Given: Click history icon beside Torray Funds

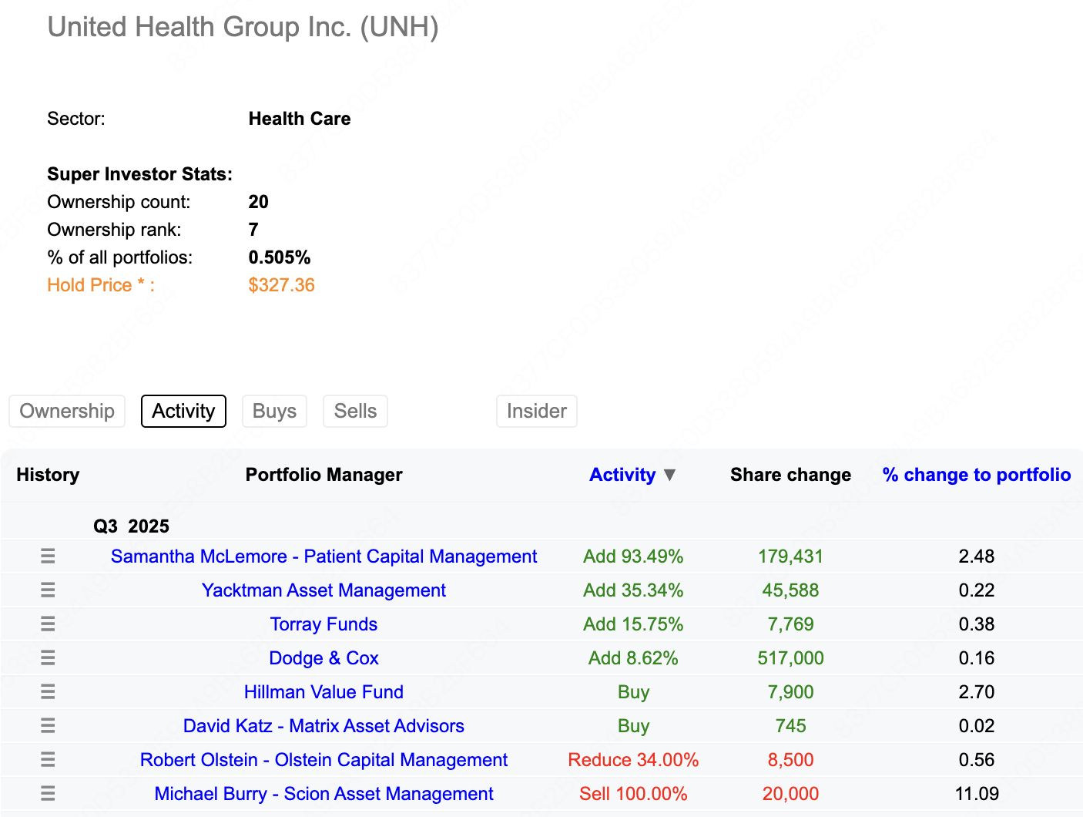Looking at the screenshot, I should pyautogui.click(x=48, y=624).
